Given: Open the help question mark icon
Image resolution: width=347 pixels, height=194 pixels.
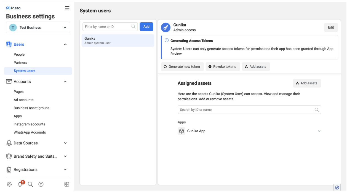Looking at the screenshot, I should pyautogui.click(x=41, y=184).
